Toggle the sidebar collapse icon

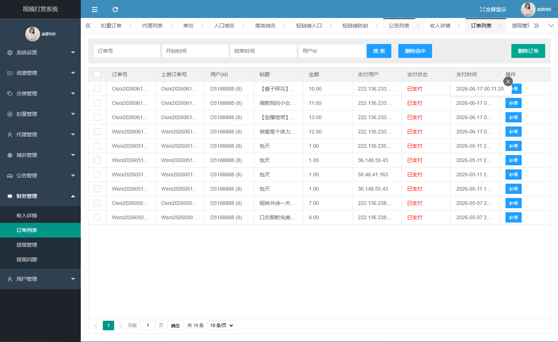pyautogui.click(x=95, y=10)
